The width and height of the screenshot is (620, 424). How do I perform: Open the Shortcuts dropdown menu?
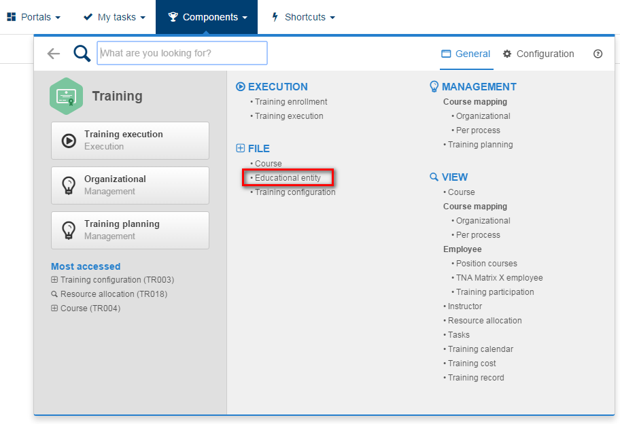pos(303,17)
